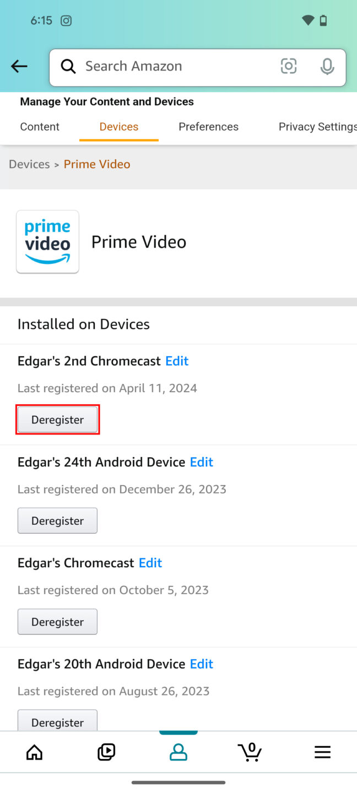
Task: Deregister Edgar's Chromecast
Action: point(57,621)
